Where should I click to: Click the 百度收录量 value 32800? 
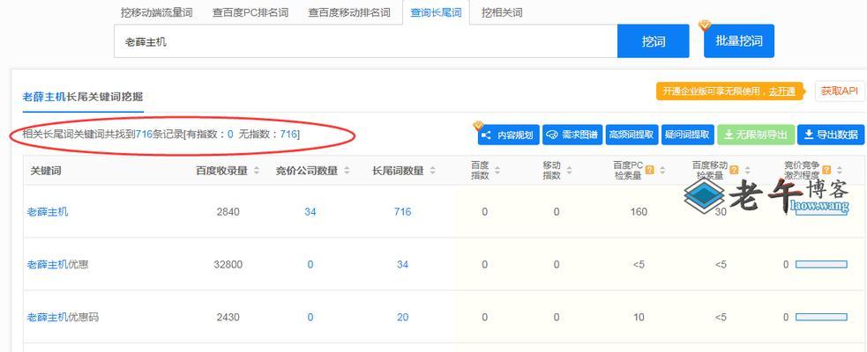(228, 264)
